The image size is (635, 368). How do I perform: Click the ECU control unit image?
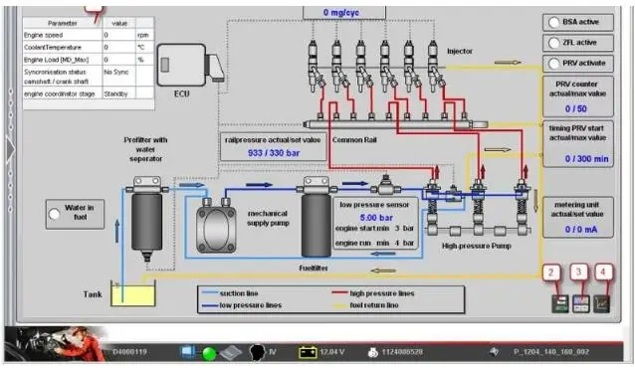[x=190, y=65]
